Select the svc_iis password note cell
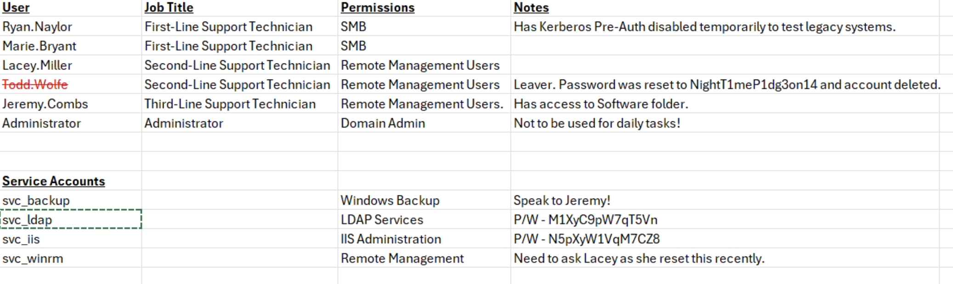953x284 pixels. click(586, 239)
